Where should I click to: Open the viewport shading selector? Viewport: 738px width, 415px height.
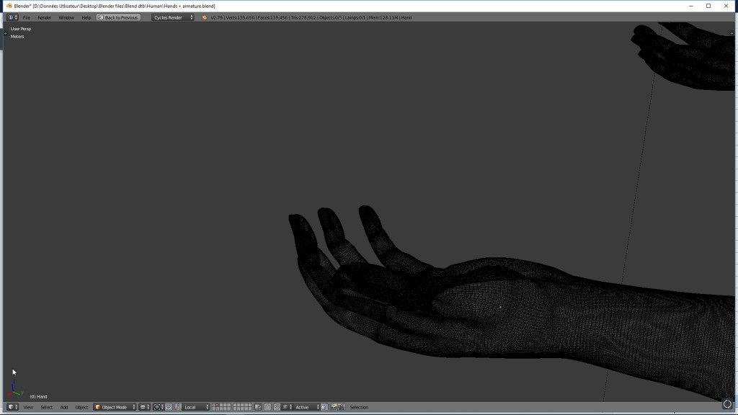tap(144, 407)
